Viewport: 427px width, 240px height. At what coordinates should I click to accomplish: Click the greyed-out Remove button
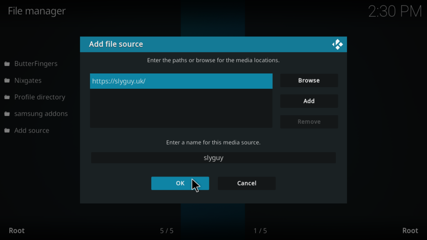(309, 122)
